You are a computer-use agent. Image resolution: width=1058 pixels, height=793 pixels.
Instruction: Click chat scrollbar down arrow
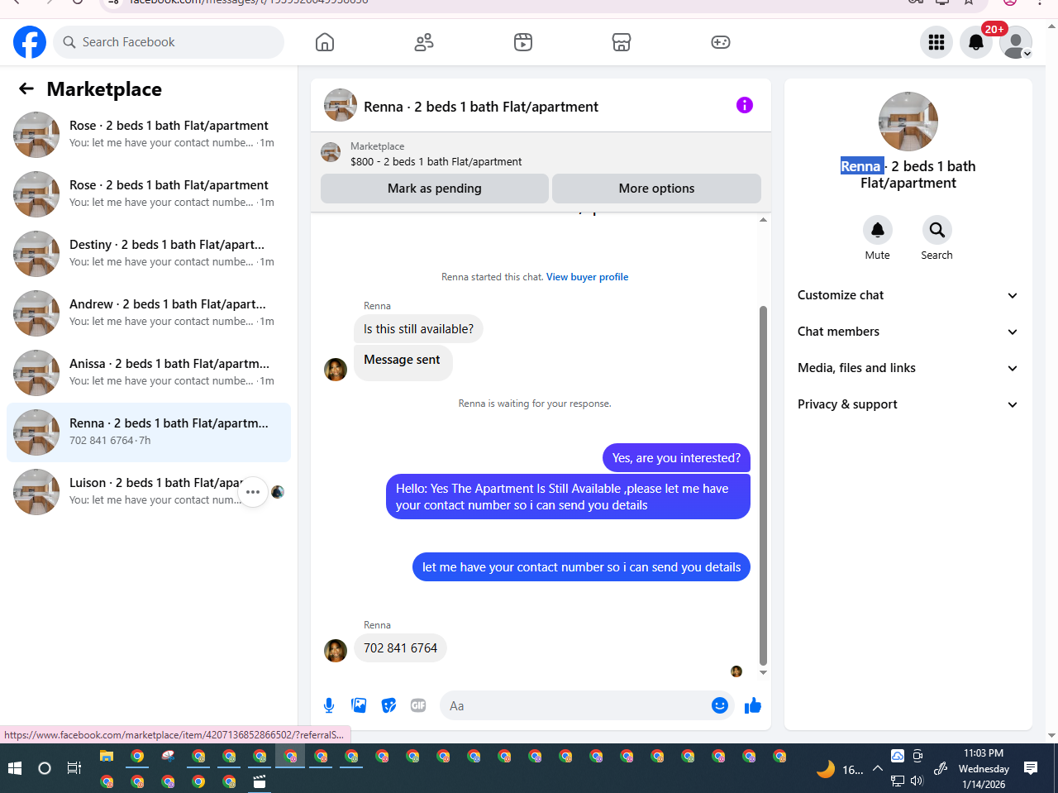[x=763, y=672]
